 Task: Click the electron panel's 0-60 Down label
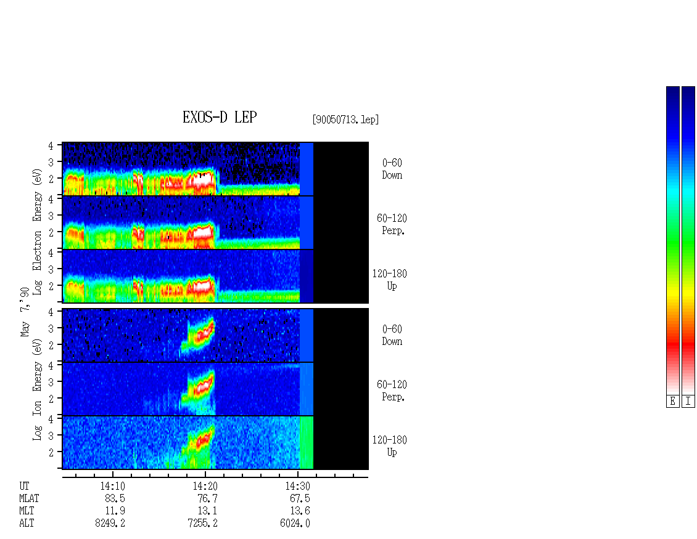point(392,169)
